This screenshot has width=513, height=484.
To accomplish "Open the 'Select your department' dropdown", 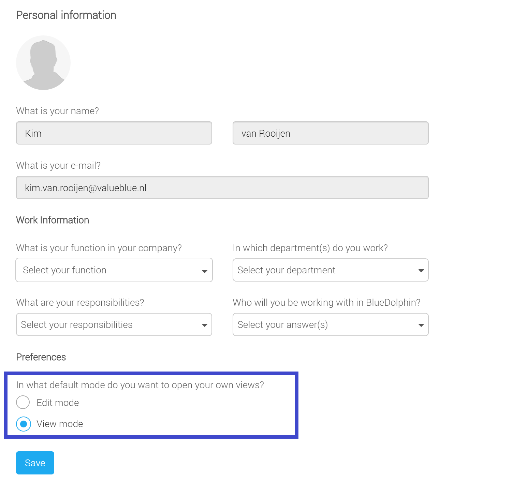I will click(331, 270).
